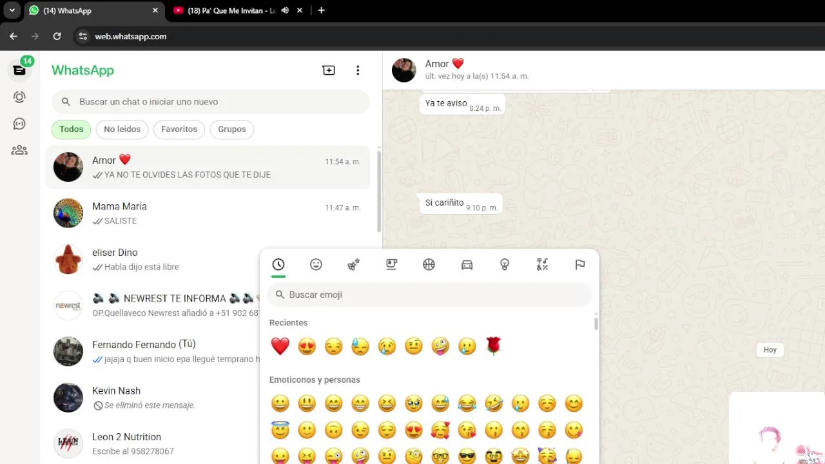Switch to the YouTube browser tab
Screen dimensions: 825x464
(231, 10)
